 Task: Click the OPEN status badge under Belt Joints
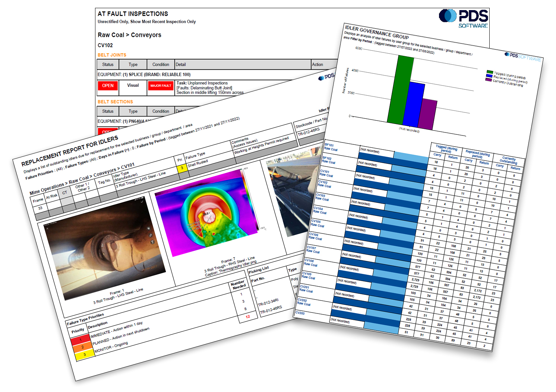(107, 86)
